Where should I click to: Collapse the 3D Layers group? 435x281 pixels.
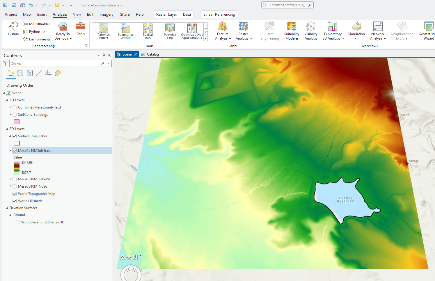(7, 100)
